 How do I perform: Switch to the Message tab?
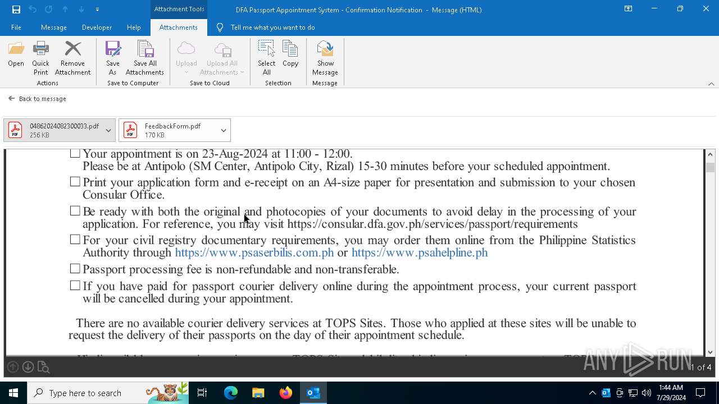(54, 27)
